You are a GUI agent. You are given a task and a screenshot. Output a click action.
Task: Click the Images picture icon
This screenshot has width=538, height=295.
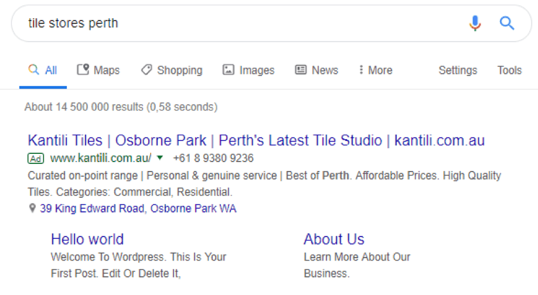coord(228,70)
